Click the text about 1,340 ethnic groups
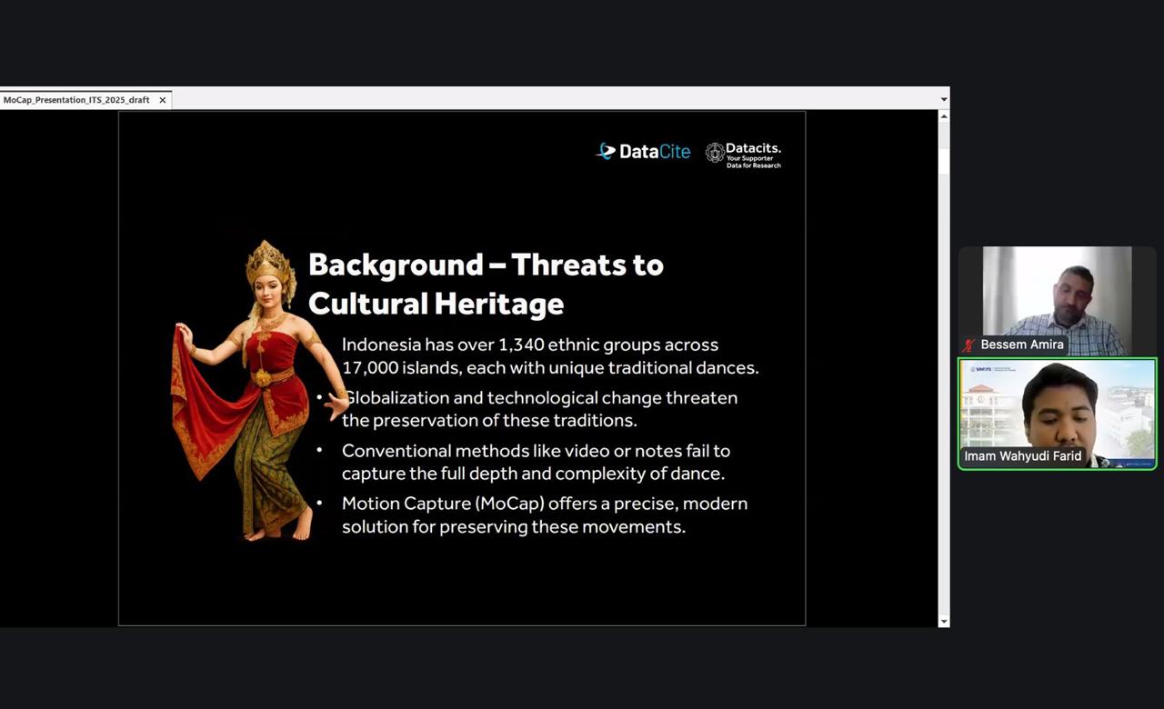 point(549,356)
